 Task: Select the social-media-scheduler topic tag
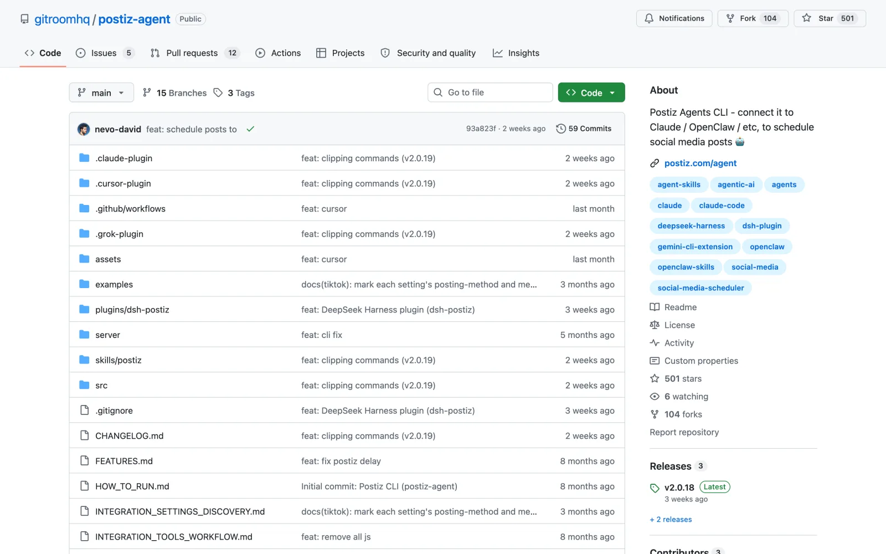tap(700, 288)
